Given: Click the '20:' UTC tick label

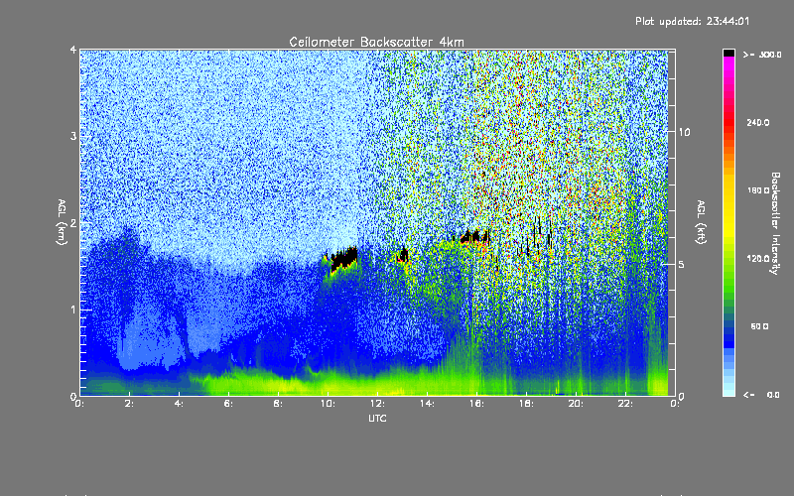Looking at the screenshot, I should pyautogui.click(x=576, y=404).
